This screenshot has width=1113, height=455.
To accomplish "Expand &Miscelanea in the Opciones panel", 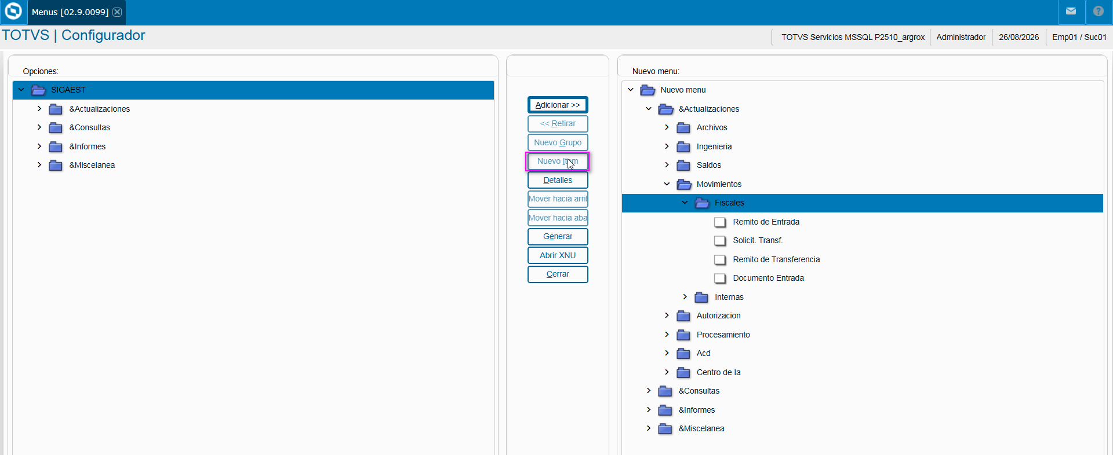I will 39,165.
